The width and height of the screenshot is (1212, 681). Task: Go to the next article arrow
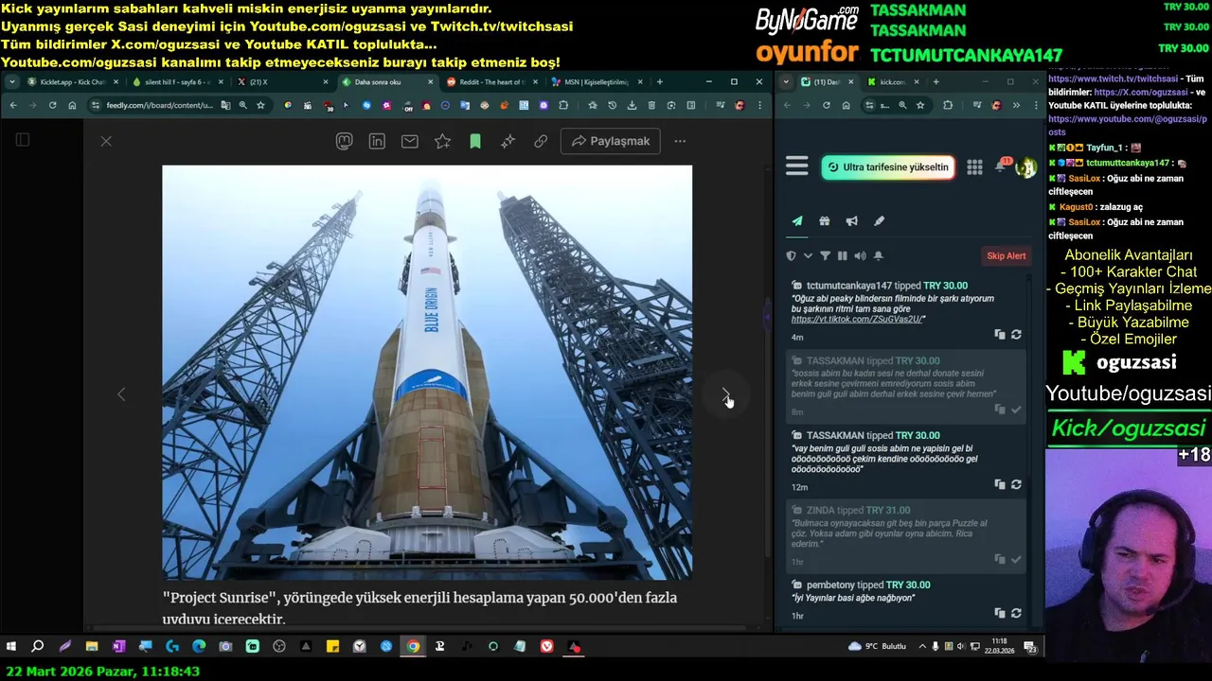click(725, 393)
